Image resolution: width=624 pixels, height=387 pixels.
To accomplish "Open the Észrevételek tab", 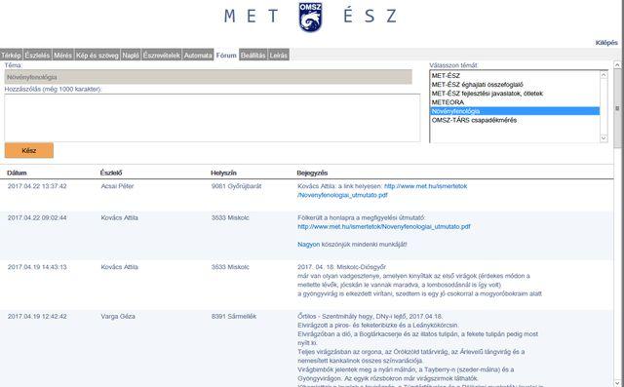I will point(162,56).
